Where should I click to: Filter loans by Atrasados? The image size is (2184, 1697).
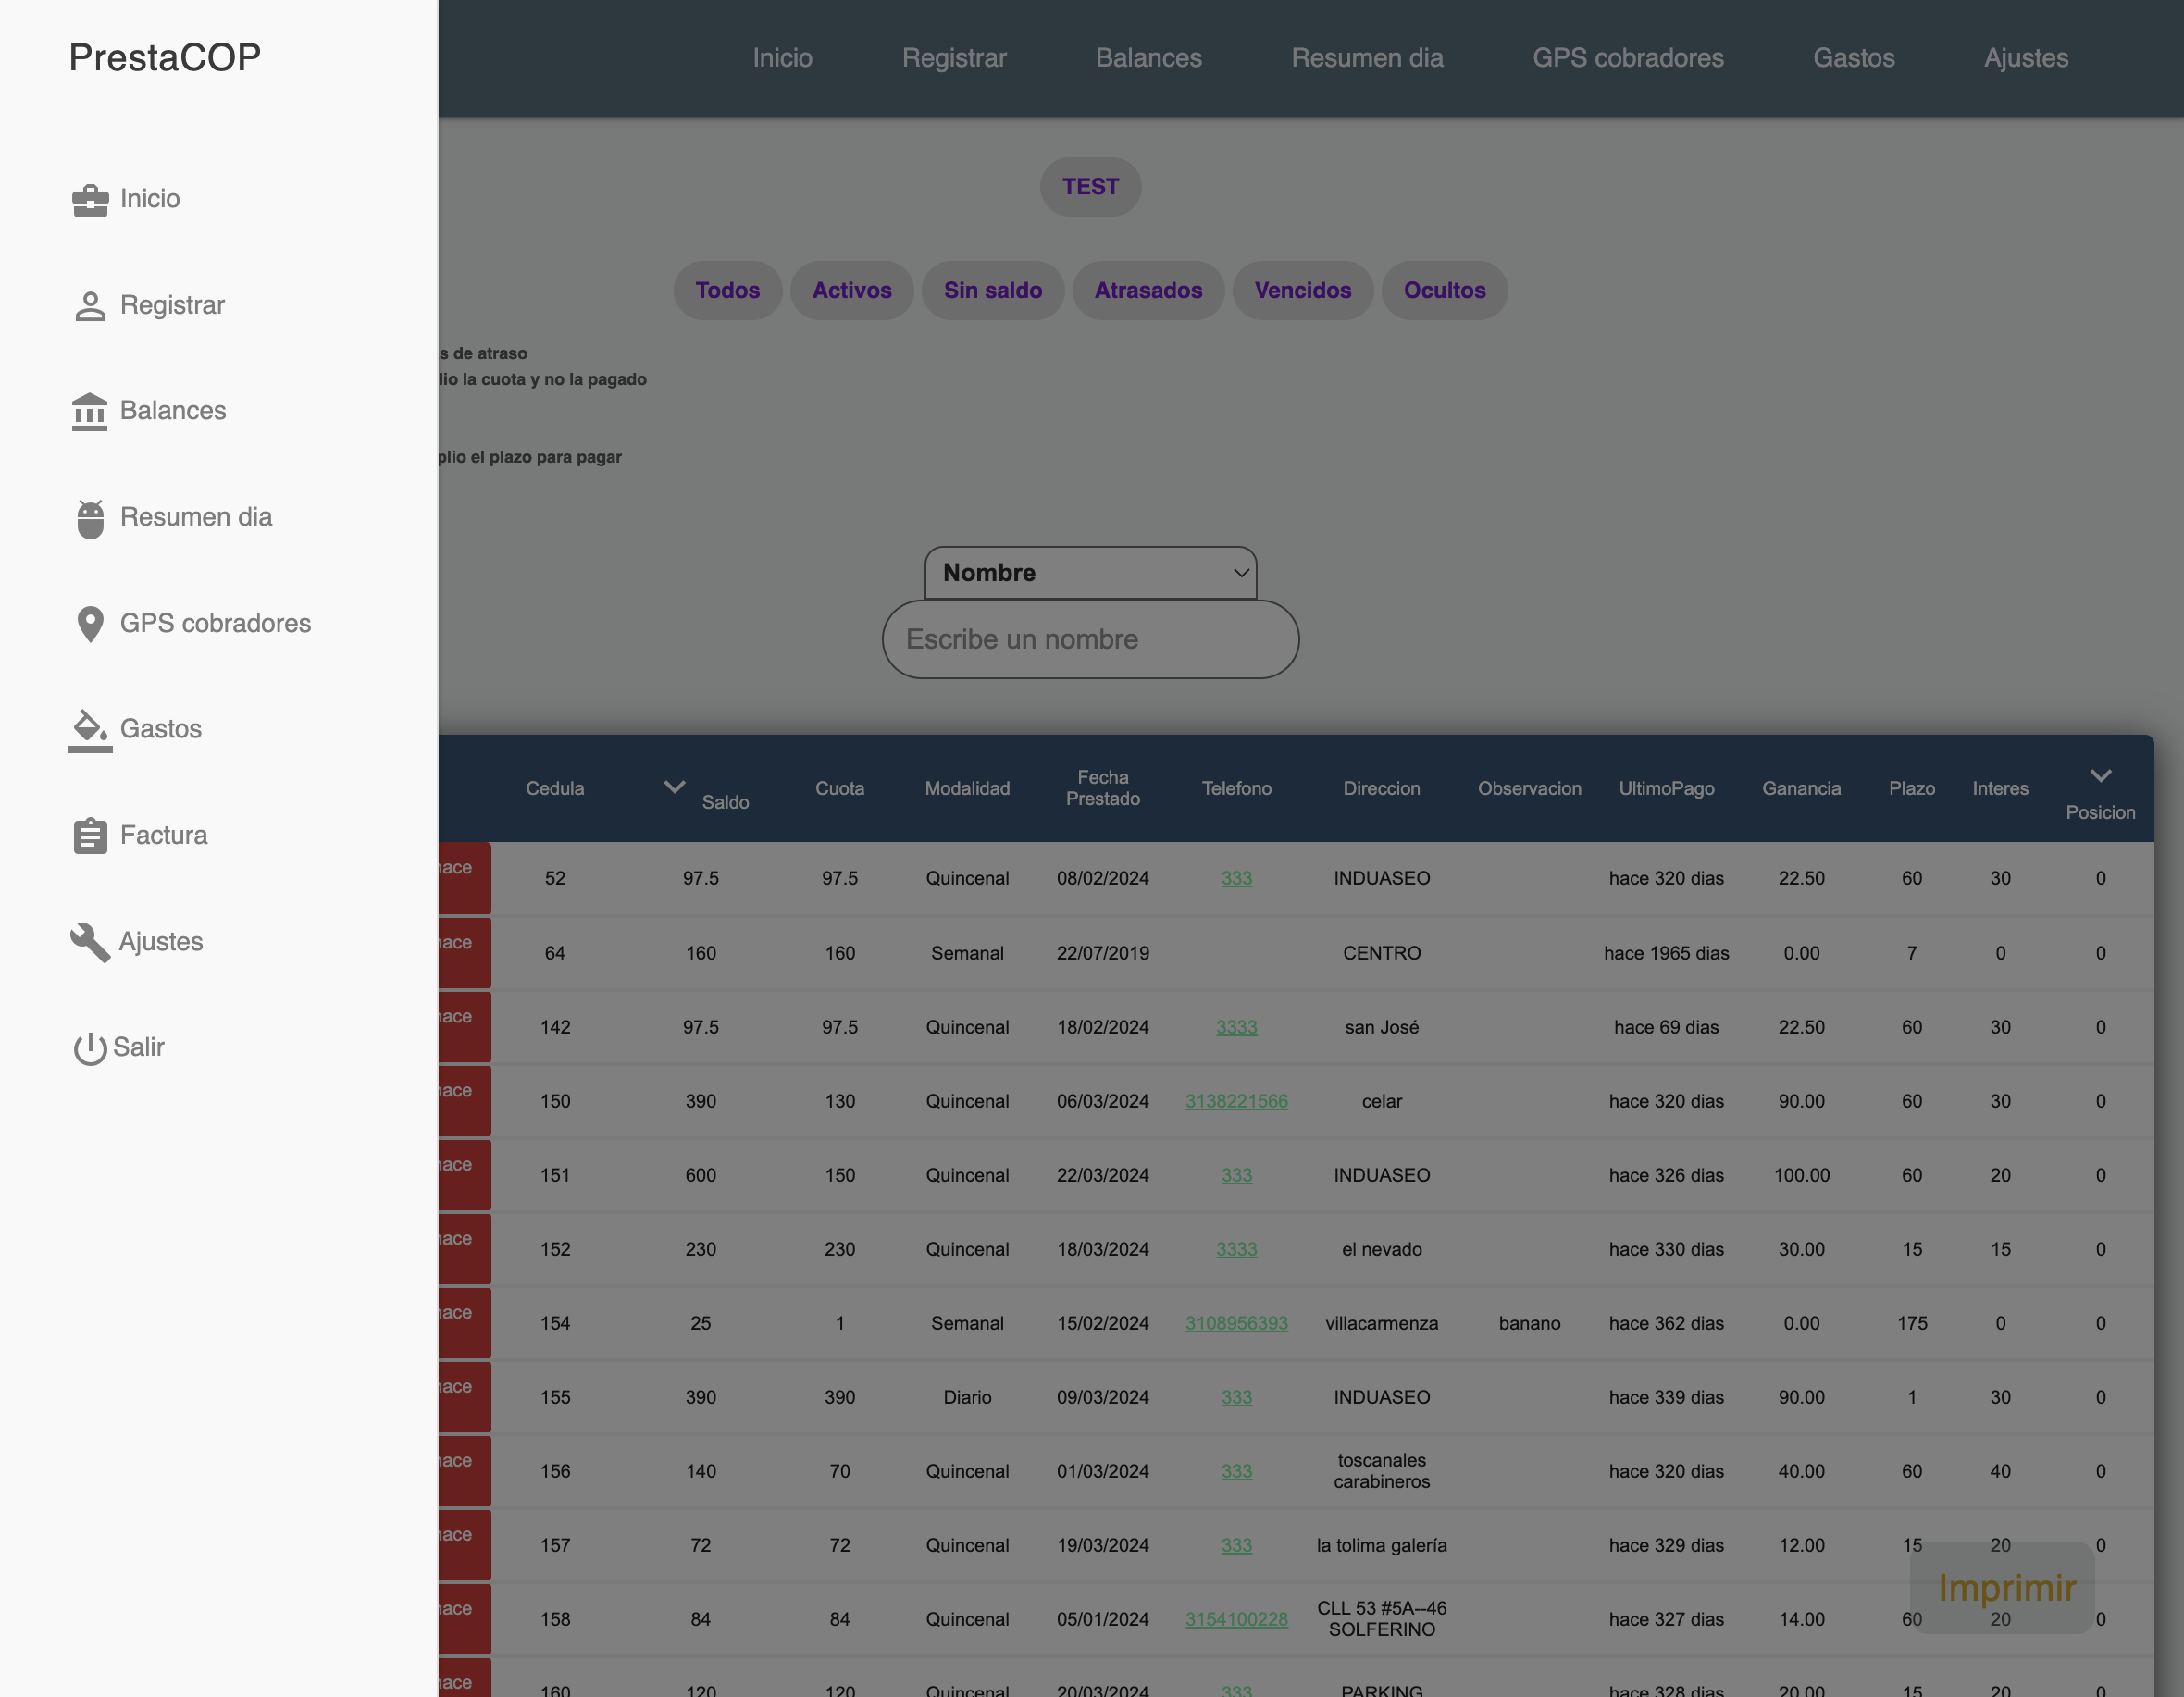tap(1148, 291)
